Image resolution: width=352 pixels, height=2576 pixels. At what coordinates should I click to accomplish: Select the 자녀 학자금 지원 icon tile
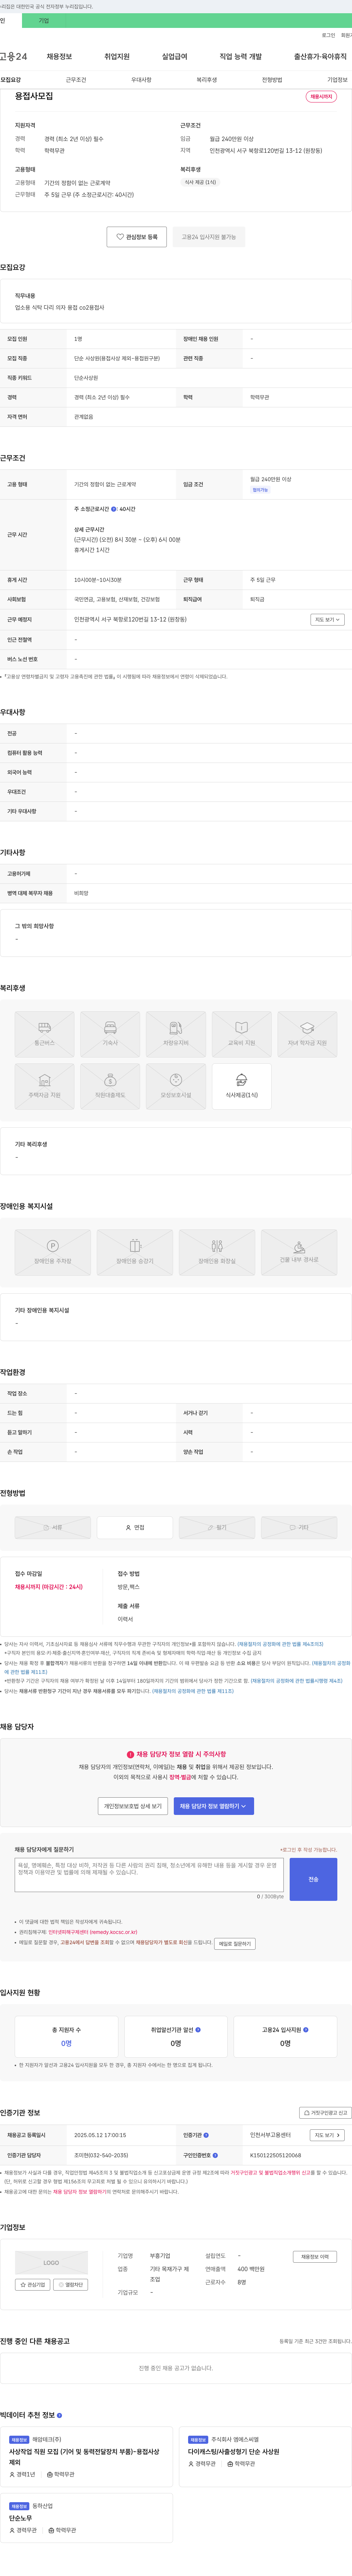[307, 1034]
